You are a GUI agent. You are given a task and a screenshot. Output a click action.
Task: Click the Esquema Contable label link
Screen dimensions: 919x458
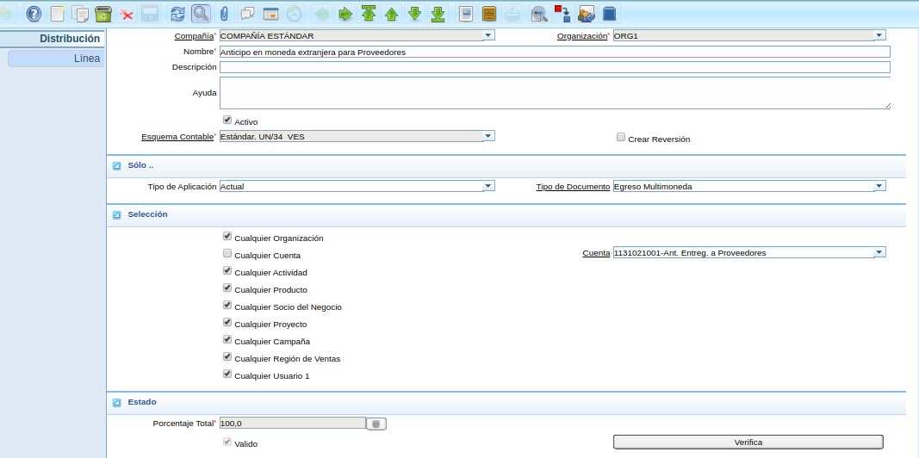(177, 137)
